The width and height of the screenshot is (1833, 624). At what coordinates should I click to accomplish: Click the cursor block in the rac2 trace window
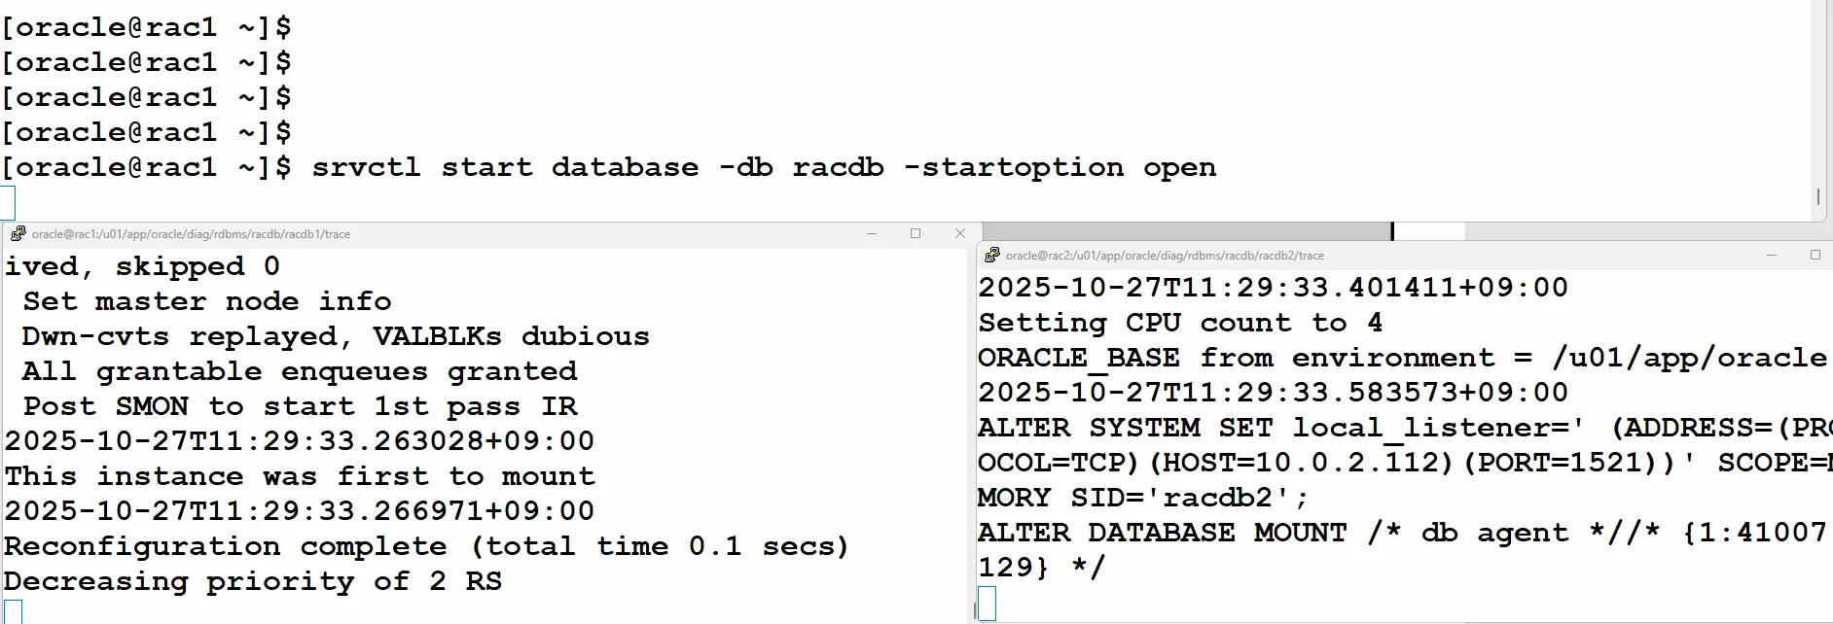tap(987, 604)
